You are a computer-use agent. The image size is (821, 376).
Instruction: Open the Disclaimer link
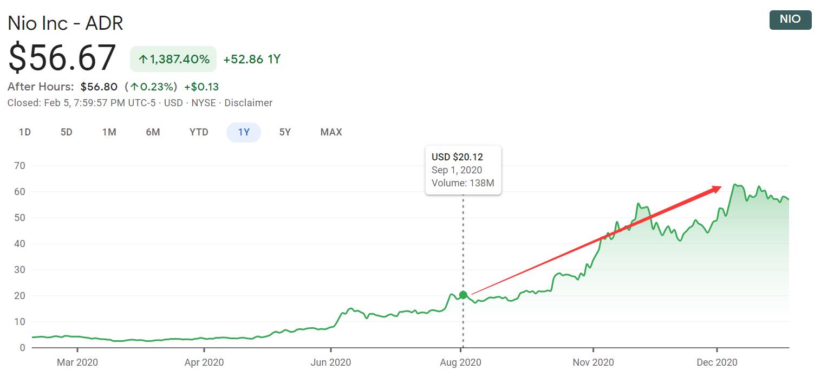[248, 103]
